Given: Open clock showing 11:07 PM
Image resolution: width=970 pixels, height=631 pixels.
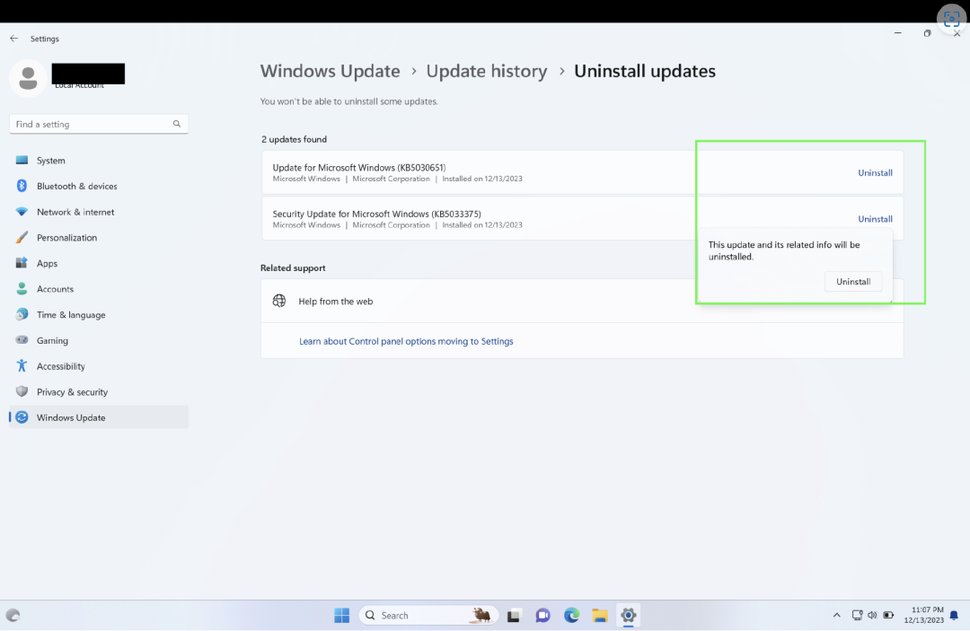Looking at the screenshot, I should pos(923,615).
